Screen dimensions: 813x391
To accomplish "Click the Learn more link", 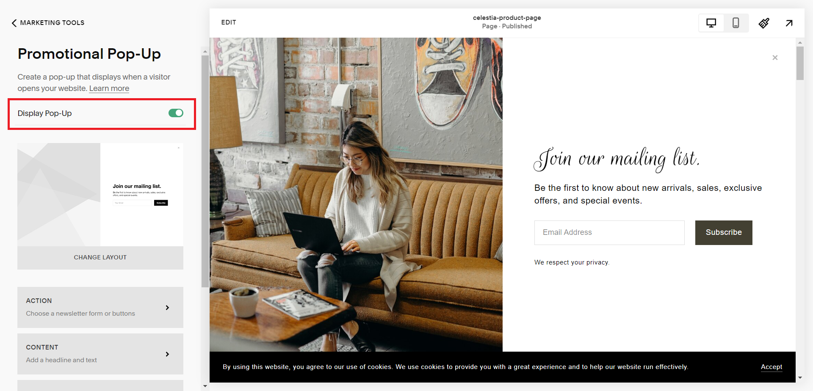I will pyautogui.click(x=109, y=88).
